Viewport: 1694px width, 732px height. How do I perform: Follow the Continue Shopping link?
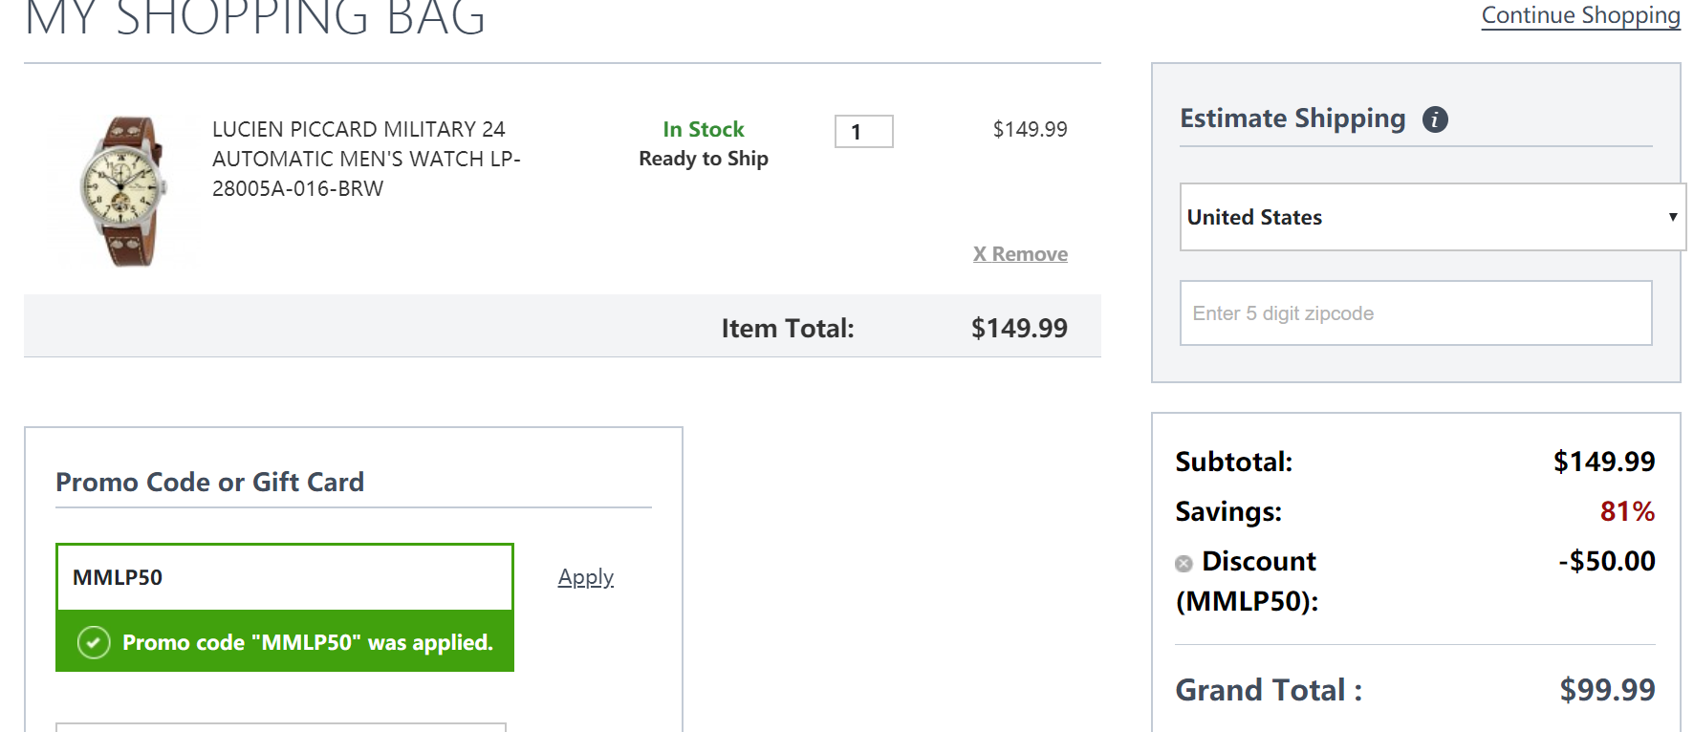(x=1580, y=15)
